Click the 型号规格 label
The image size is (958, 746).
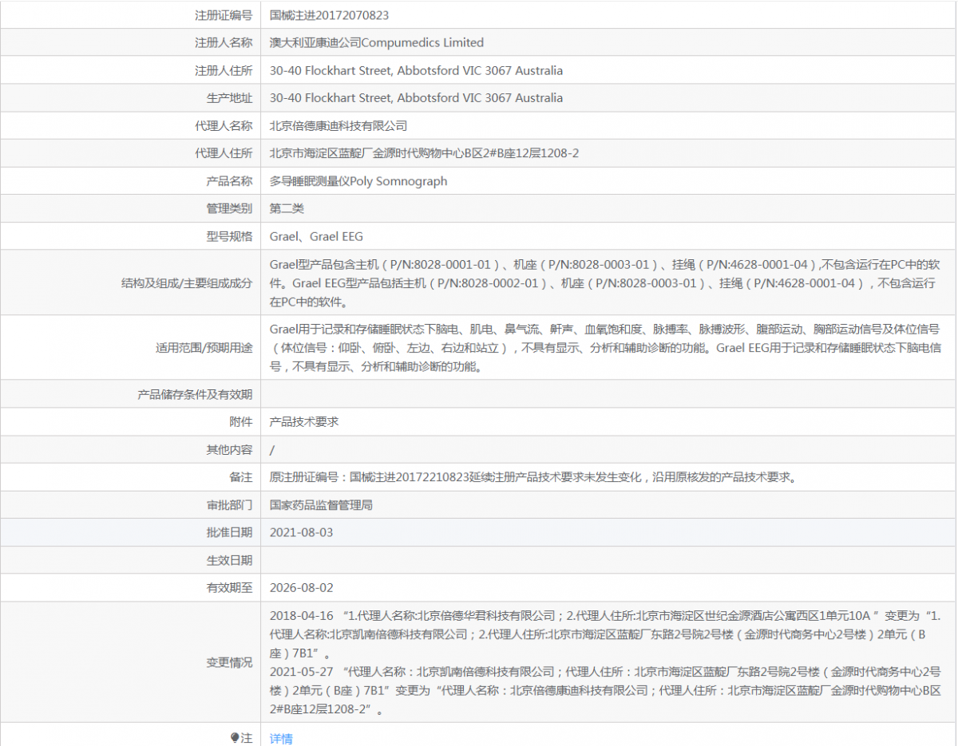(229, 236)
